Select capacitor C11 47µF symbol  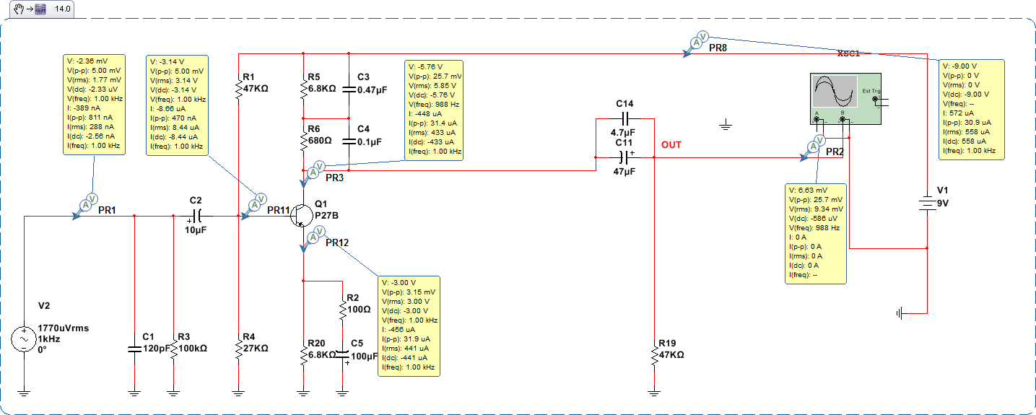(x=625, y=157)
